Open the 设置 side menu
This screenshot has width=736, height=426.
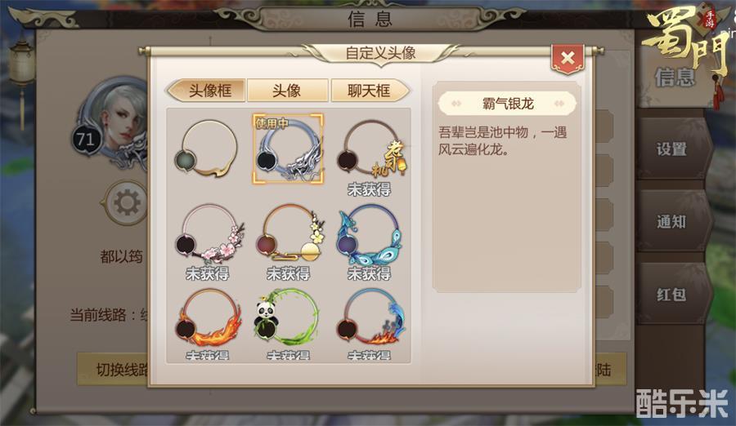click(x=671, y=149)
